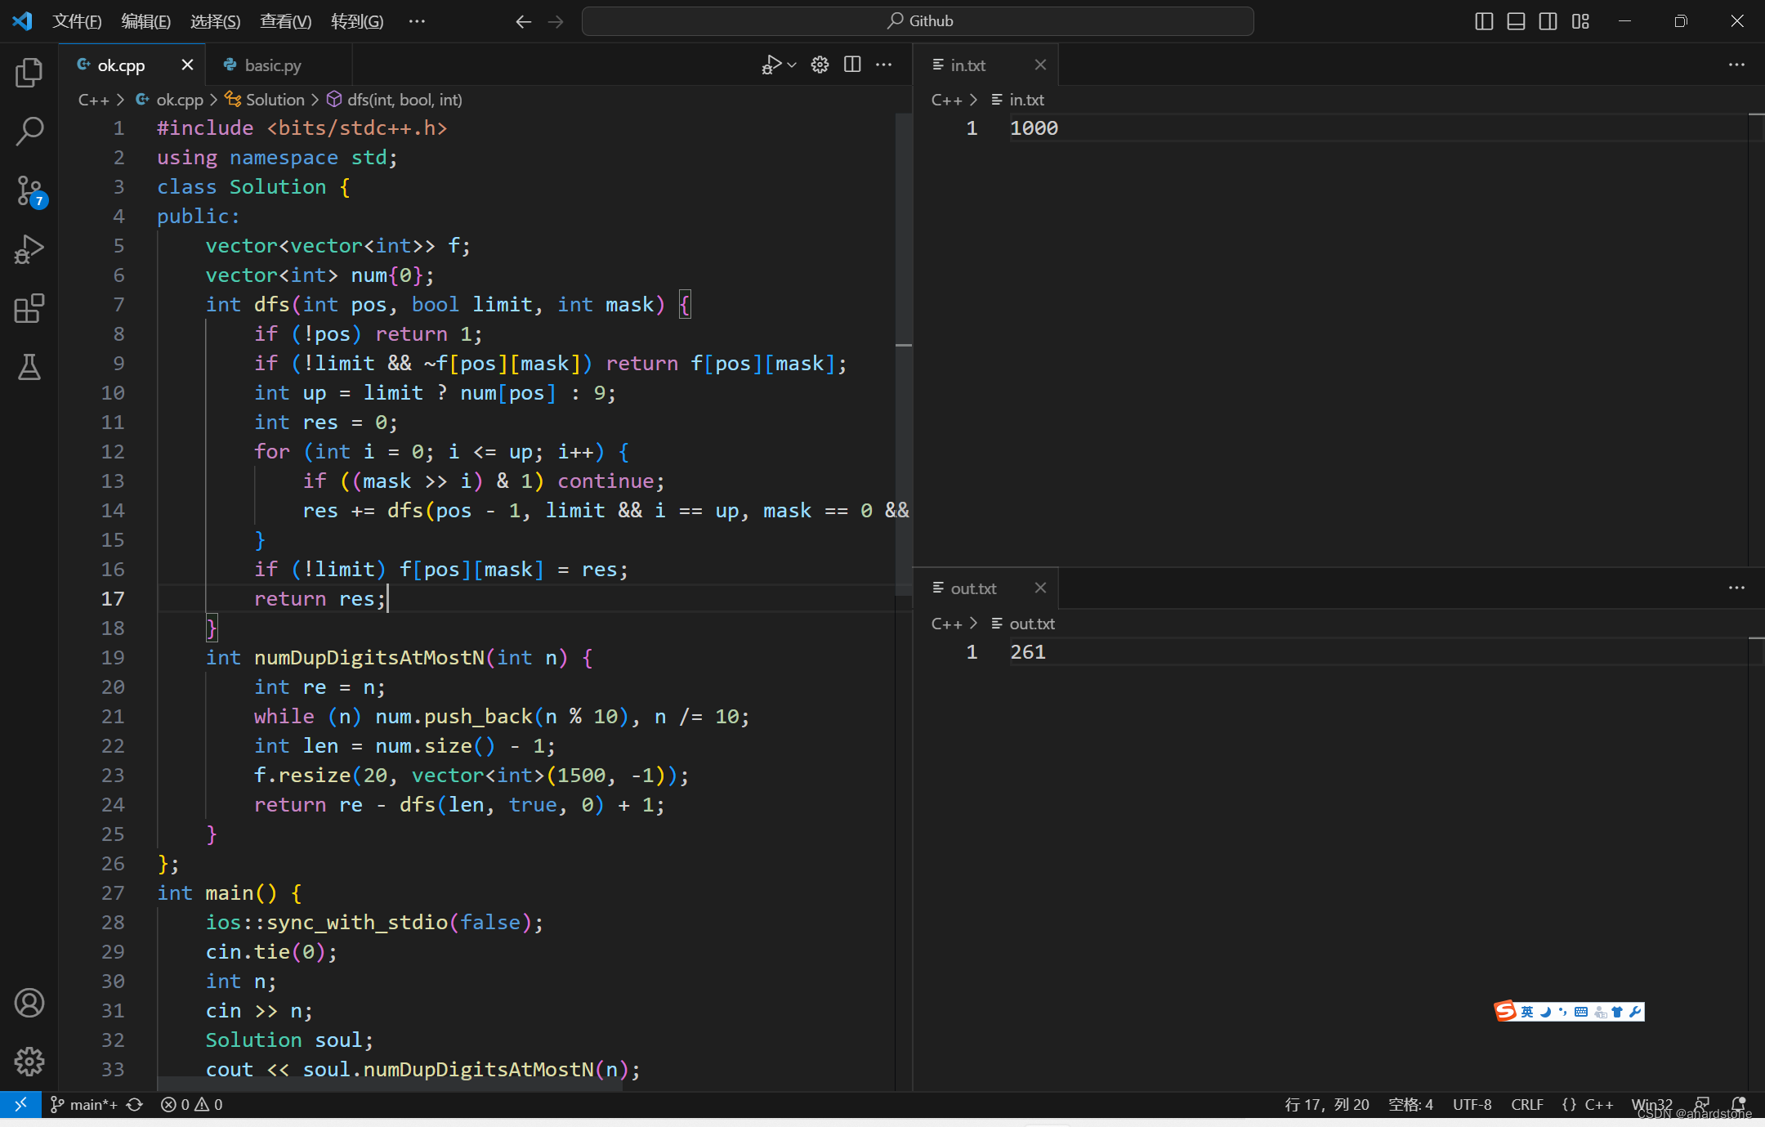Expand the run/debug dropdown arrow
1765x1127 pixels.
[x=792, y=65]
